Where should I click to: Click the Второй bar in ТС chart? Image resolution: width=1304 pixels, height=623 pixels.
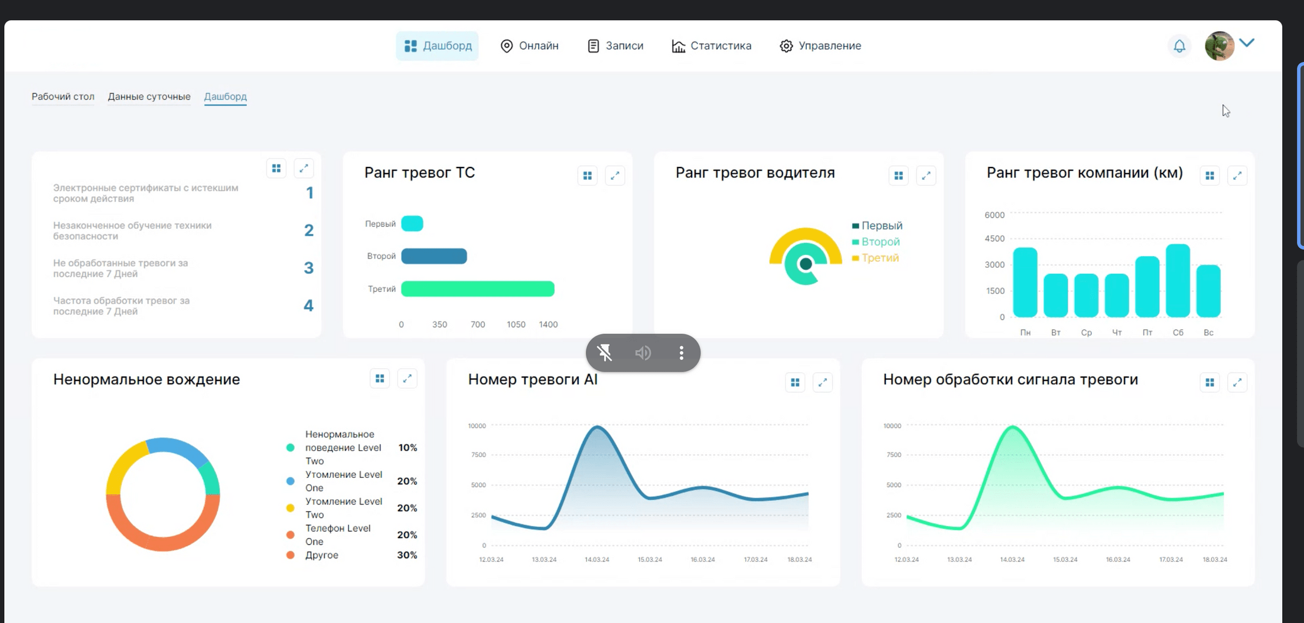[x=434, y=256]
